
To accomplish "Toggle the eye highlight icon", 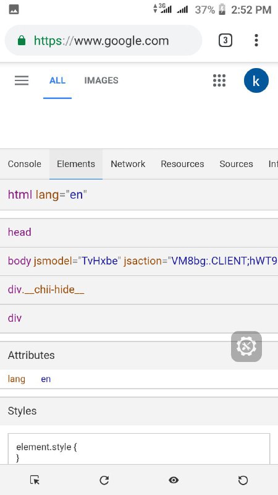I will point(174,480).
